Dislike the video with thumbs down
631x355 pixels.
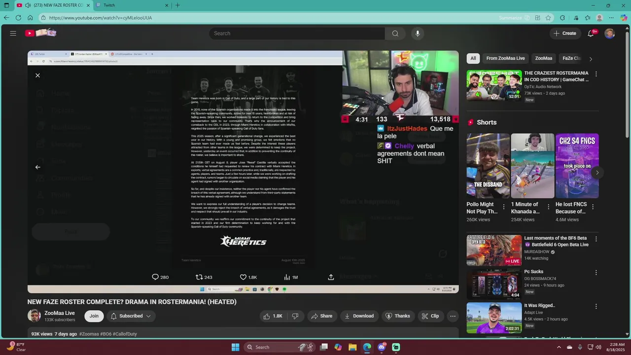295,316
